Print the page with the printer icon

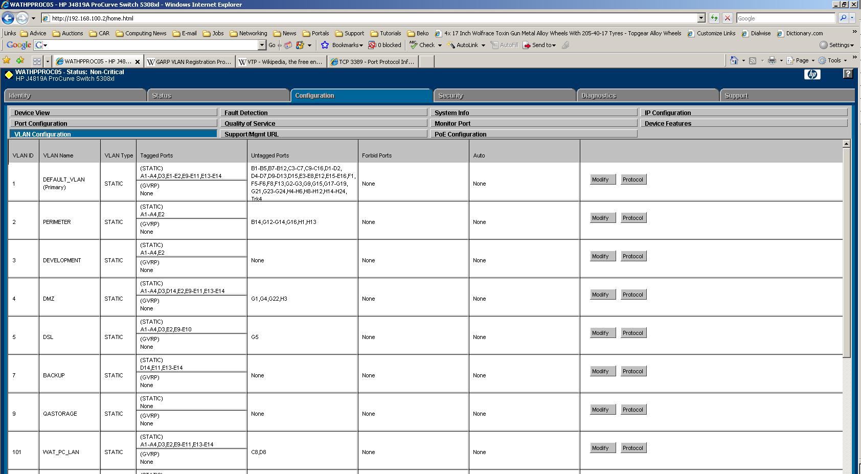tap(772, 60)
